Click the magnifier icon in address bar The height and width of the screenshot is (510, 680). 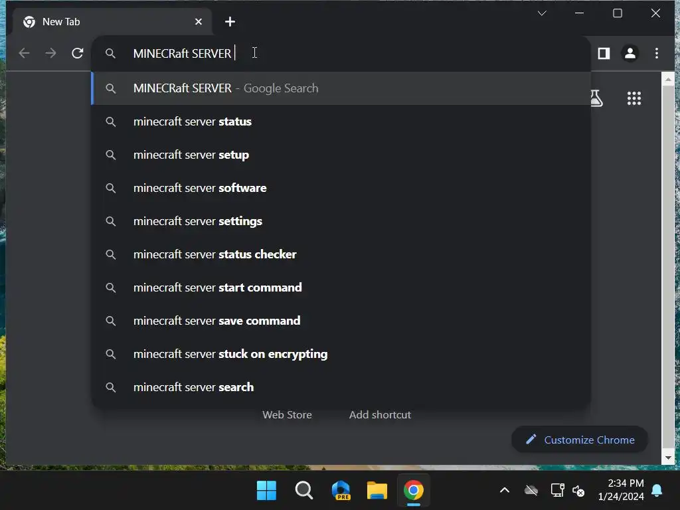tap(111, 53)
